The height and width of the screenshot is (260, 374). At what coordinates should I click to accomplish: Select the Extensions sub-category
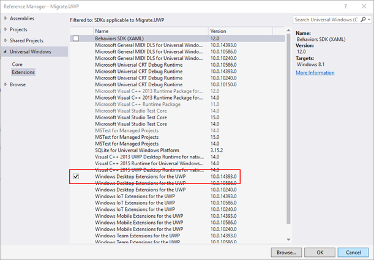(x=23, y=72)
